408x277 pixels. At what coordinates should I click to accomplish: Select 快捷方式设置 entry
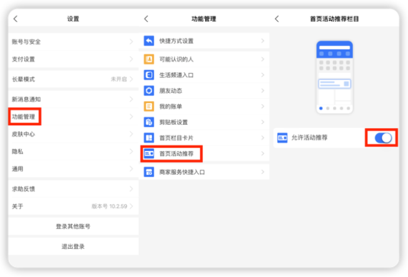tap(204, 41)
